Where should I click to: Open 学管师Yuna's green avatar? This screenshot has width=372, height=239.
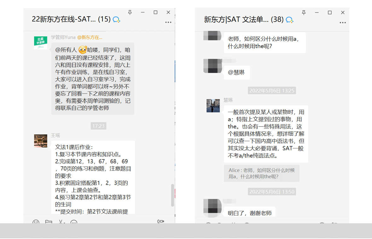pyautogui.click(x=41, y=42)
